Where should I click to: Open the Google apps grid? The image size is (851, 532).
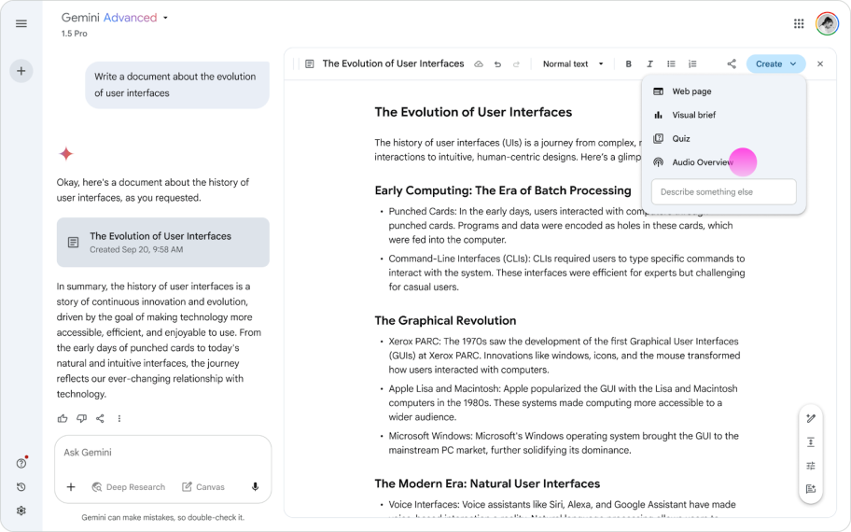pyautogui.click(x=799, y=24)
